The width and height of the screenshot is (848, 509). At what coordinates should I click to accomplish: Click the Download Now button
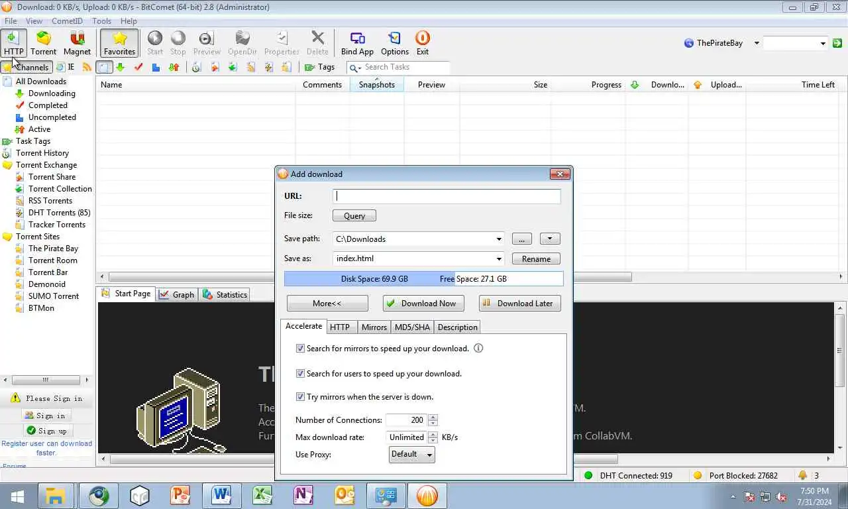point(423,304)
